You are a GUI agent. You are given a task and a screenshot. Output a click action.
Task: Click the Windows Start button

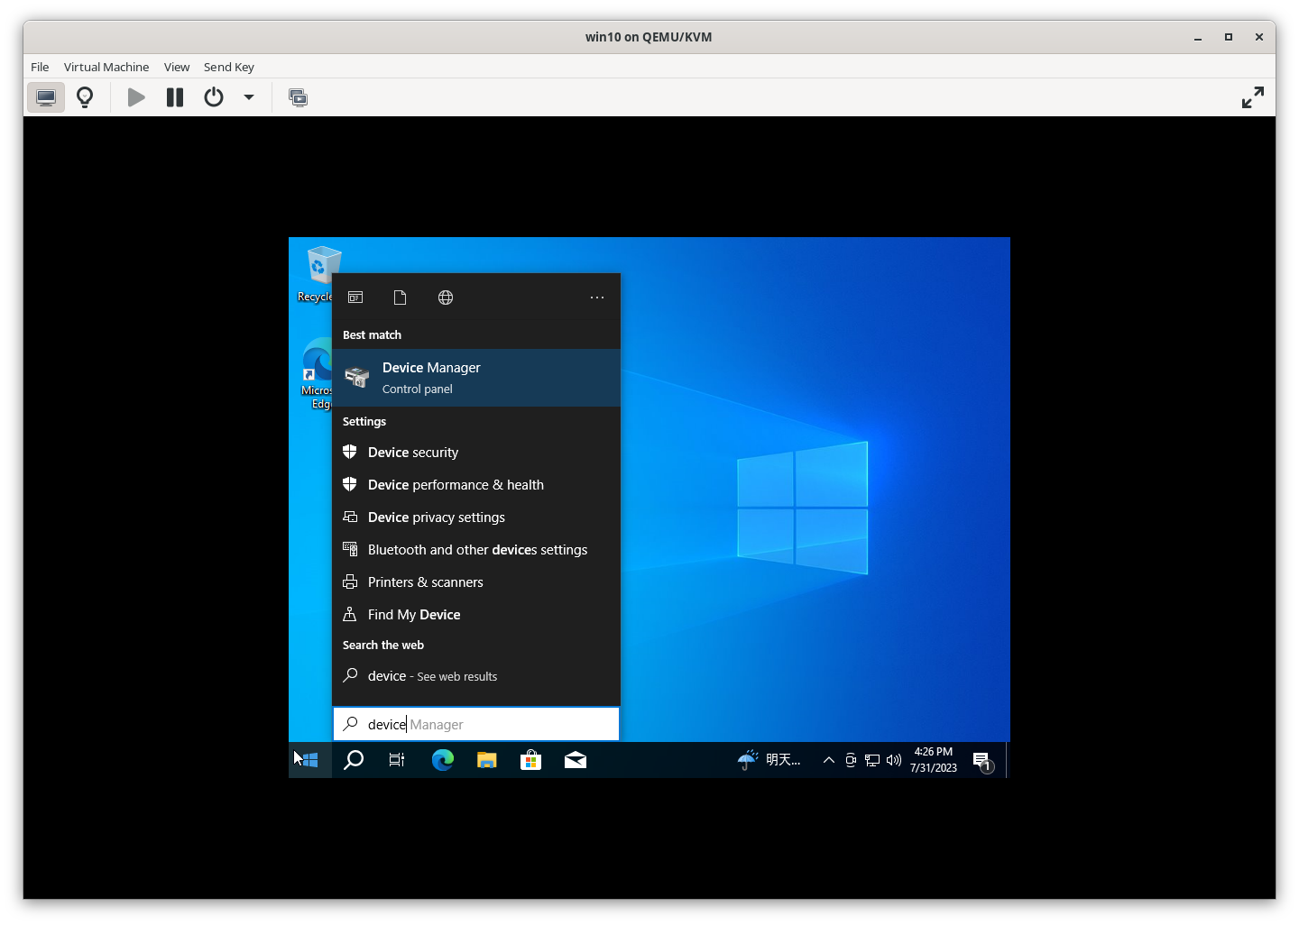click(310, 760)
